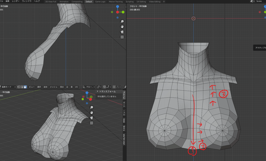Open 選択 menu in viewport header
Image resolution: width=266 pixels, height=161 pixels.
(x=39, y=87)
